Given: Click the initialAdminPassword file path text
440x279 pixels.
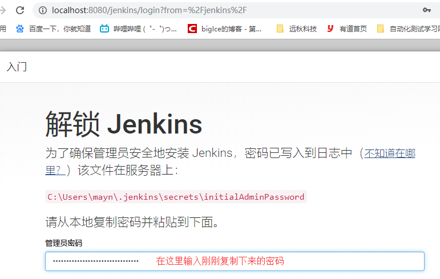Looking at the screenshot, I should pos(176,197).
